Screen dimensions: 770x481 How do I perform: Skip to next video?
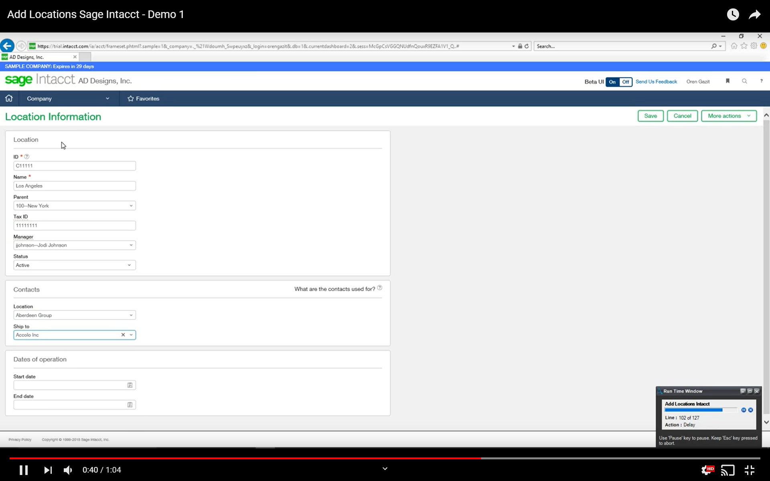point(48,470)
